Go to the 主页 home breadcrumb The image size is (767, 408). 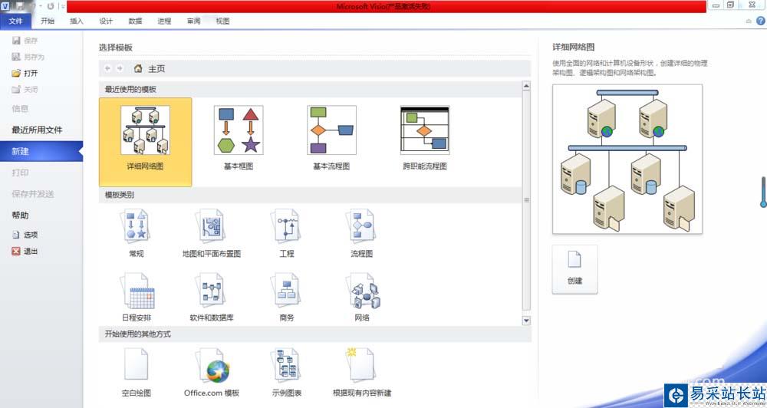[x=150, y=68]
